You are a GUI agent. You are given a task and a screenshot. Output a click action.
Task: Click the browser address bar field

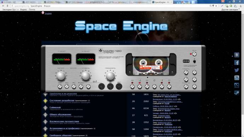(x=109, y=6)
